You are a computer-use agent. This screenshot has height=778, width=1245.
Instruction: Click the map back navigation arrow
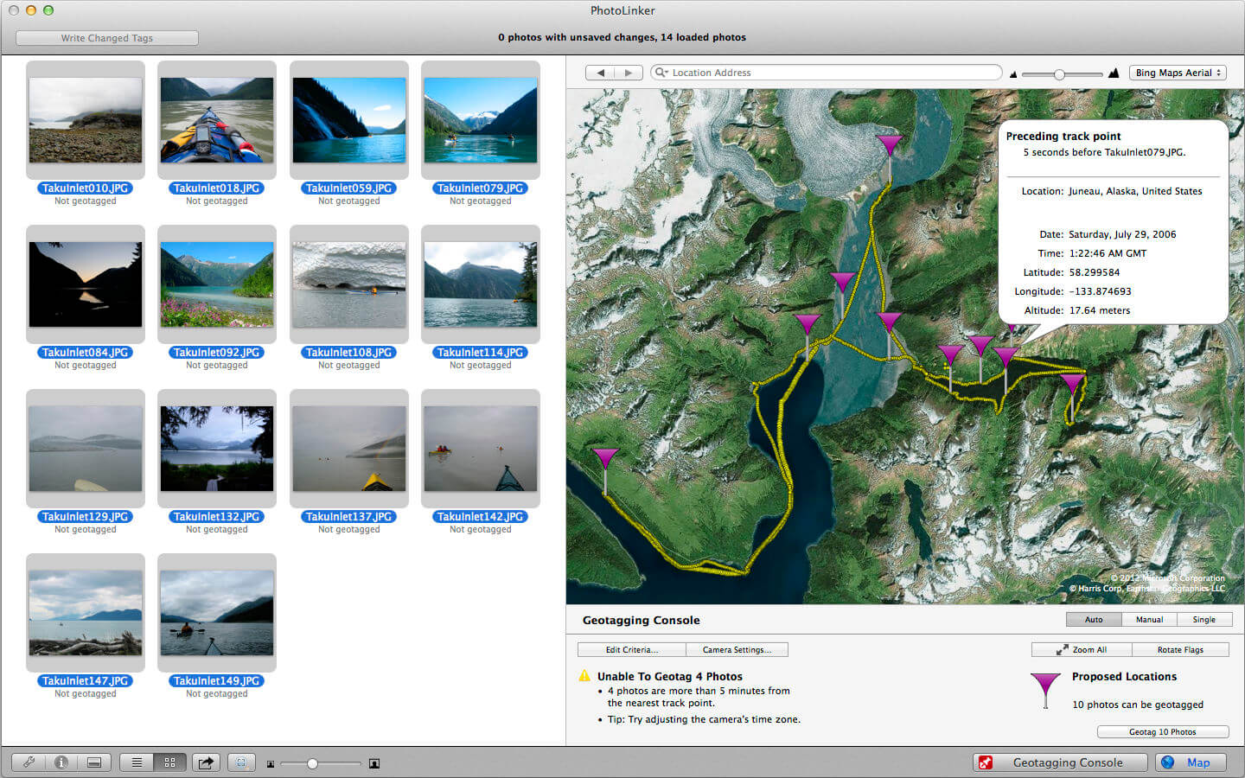tap(600, 73)
